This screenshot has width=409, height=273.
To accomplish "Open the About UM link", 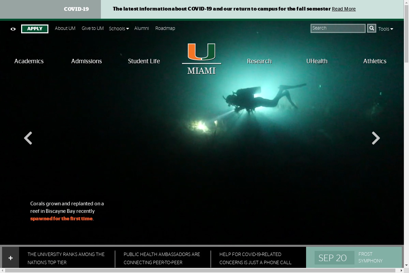I will (x=65, y=29).
